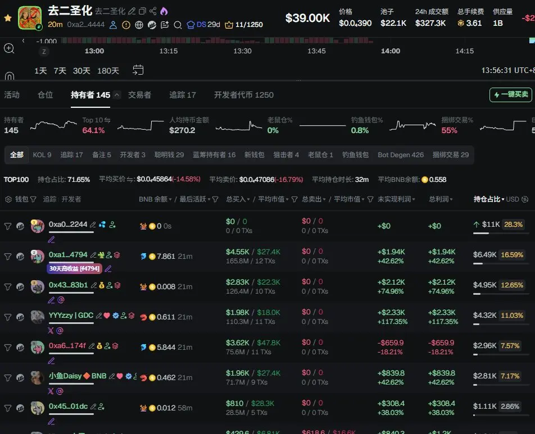Open the note-with-sparkle icon in header
The height and width of the screenshot is (434, 535).
(165, 25)
